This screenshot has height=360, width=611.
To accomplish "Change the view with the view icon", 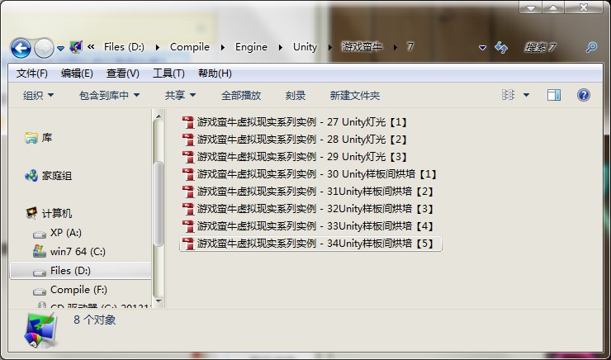I will pos(508,95).
